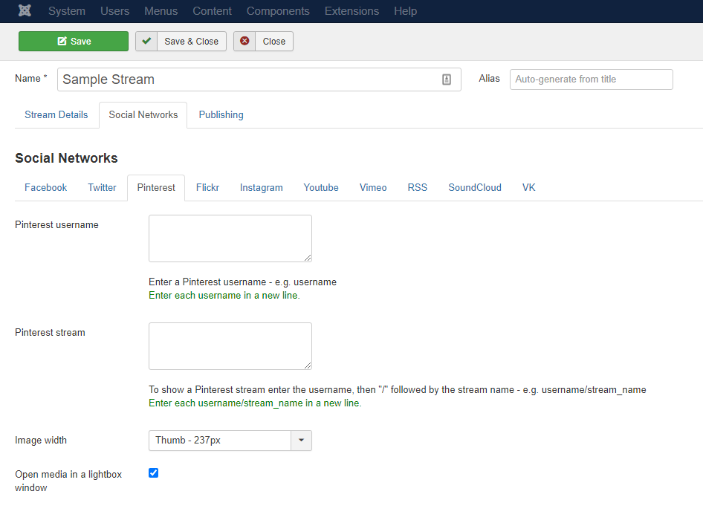The width and height of the screenshot is (703, 523).
Task: Click the Pinterest stream resize handle
Action: (x=308, y=366)
